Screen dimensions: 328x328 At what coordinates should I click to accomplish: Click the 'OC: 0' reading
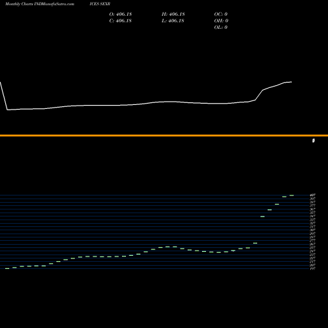[x=221, y=14]
